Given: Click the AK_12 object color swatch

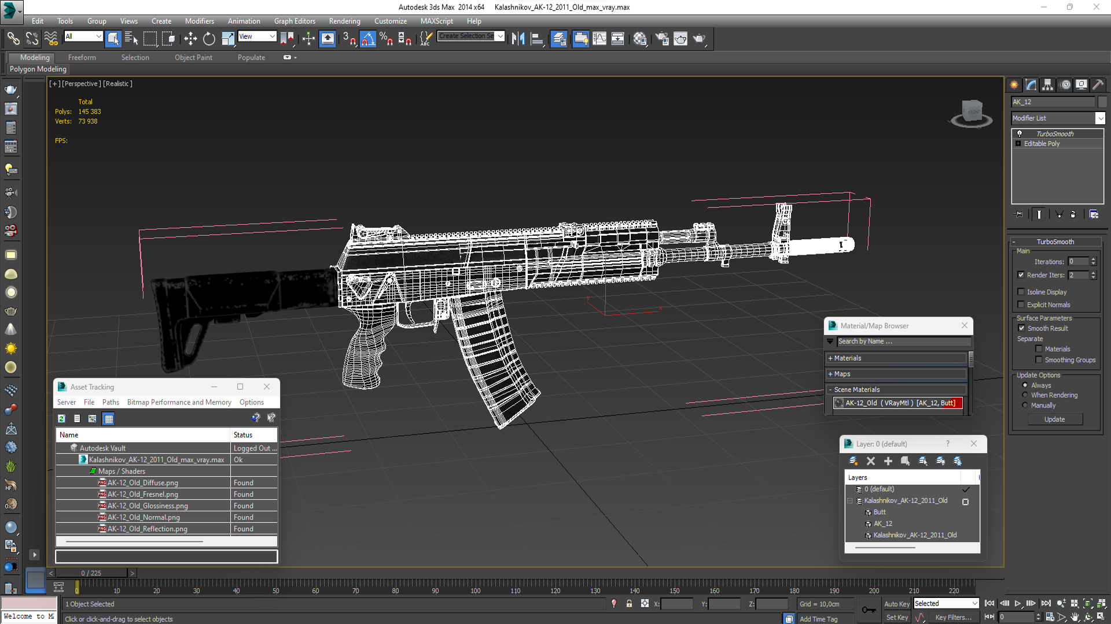Looking at the screenshot, I should [x=1102, y=102].
